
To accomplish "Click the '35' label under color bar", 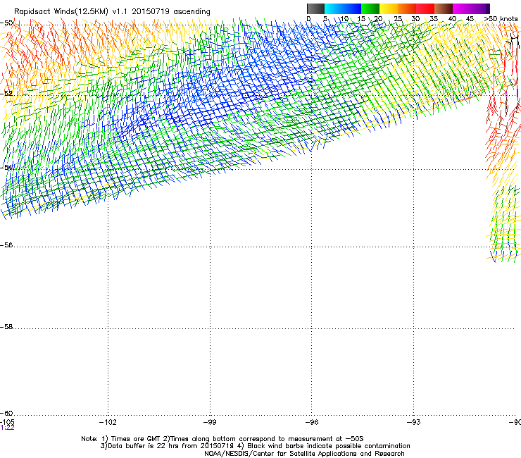I will pos(434,19).
